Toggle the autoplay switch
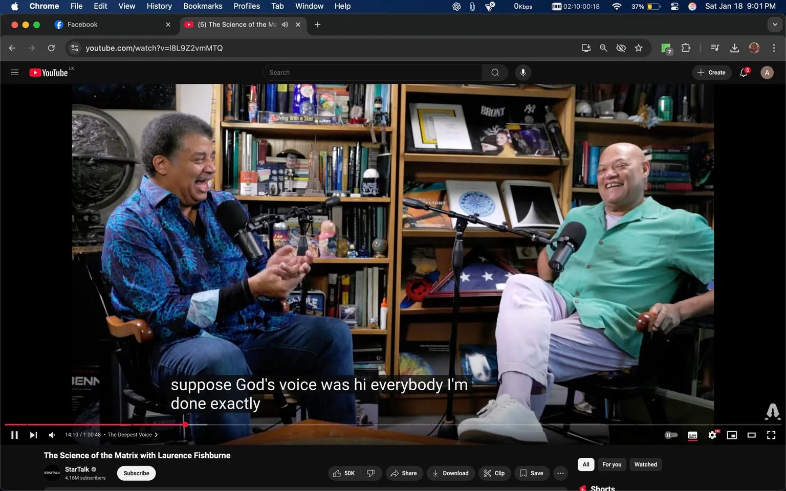 (671, 435)
